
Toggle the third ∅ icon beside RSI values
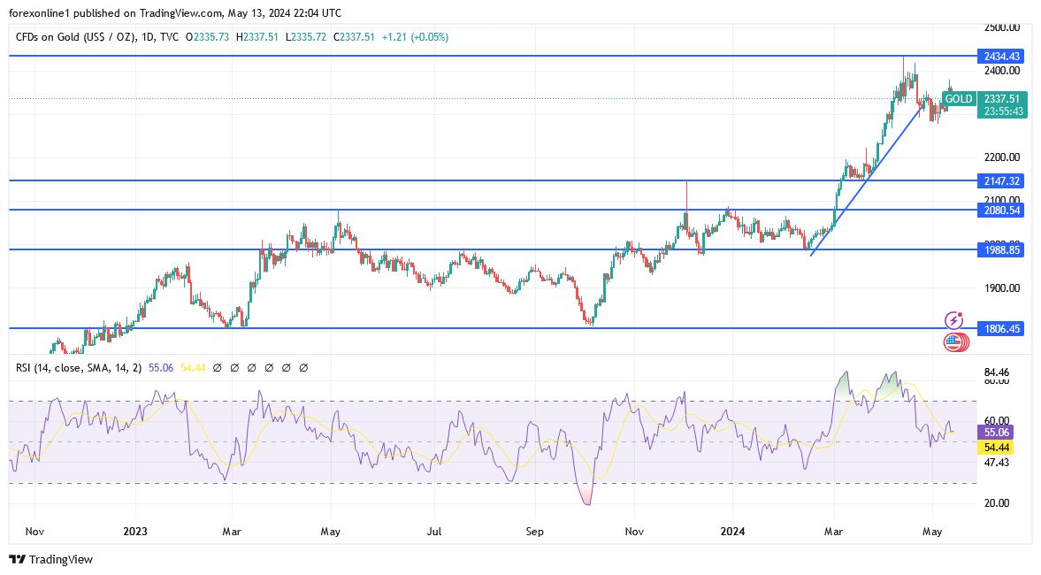(x=252, y=367)
